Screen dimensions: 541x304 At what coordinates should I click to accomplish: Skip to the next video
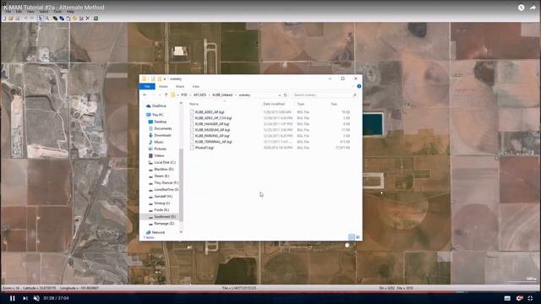click(25, 298)
